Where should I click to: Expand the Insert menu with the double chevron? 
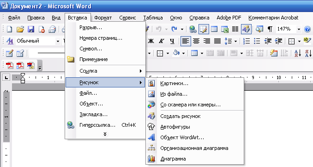click(105, 134)
